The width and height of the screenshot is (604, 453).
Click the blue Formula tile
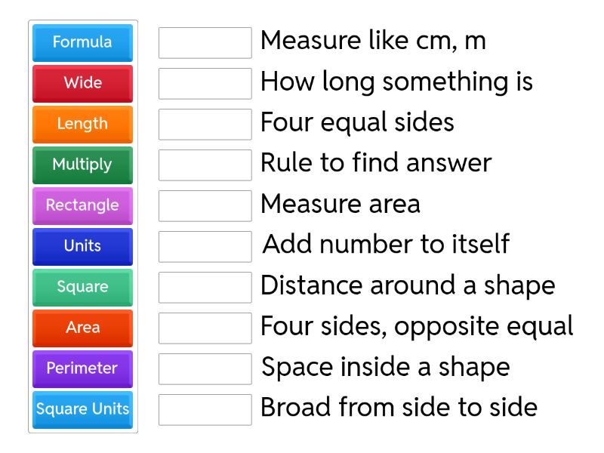coord(82,42)
